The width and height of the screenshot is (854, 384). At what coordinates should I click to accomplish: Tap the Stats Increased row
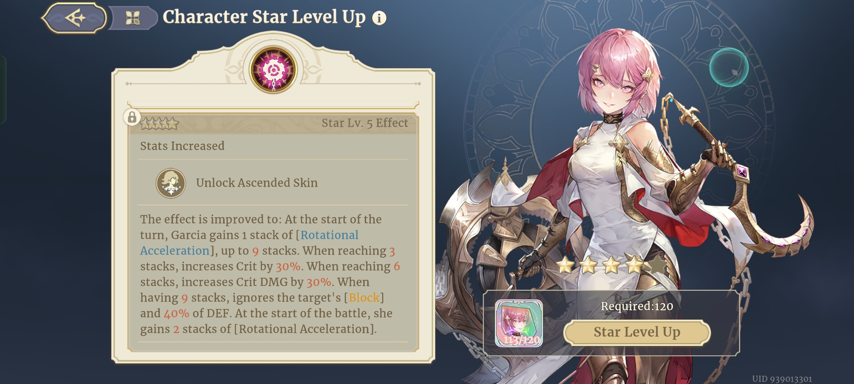click(x=273, y=146)
